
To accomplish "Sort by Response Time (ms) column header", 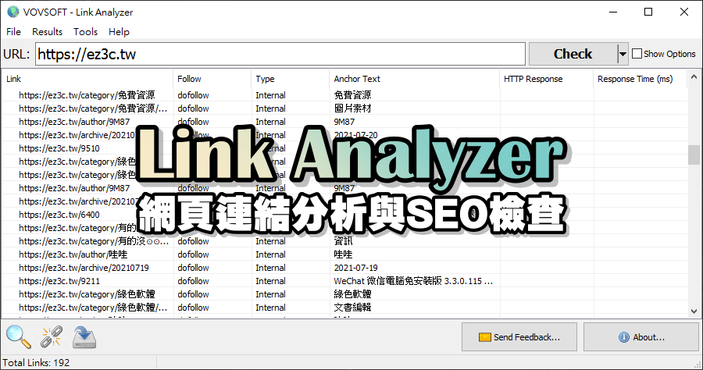I will pyautogui.click(x=641, y=79).
